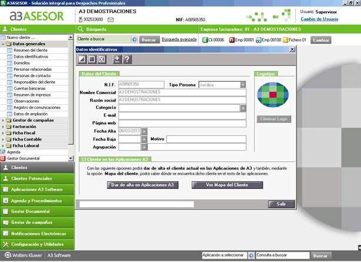Click Ver Mapa del Cliente button

pyautogui.click(x=227, y=185)
